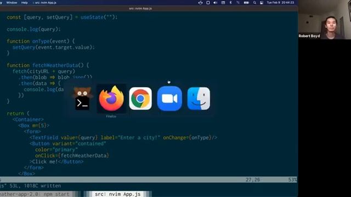Click 'label="Enter a city!"' attribute text
Image resolution: width=351 pixels, height=197 pixels.
pyautogui.click(x=131, y=137)
